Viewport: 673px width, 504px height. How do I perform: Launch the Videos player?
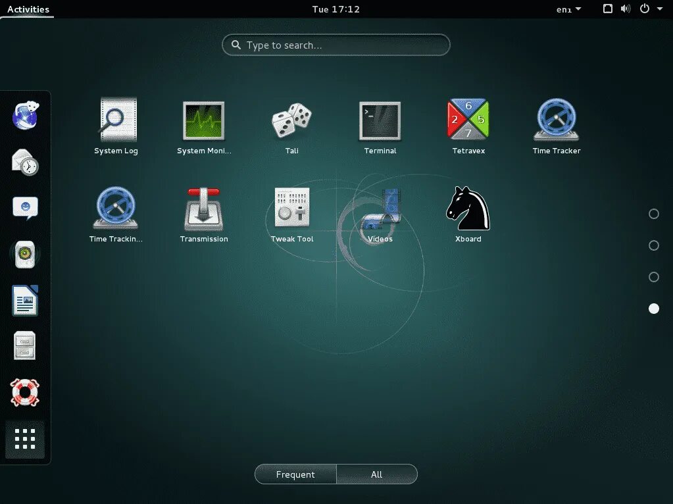380,214
